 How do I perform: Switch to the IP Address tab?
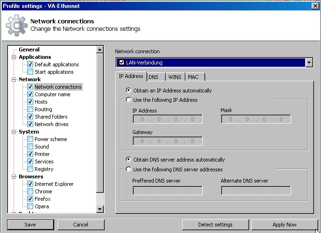pyautogui.click(x=131, y=76)
